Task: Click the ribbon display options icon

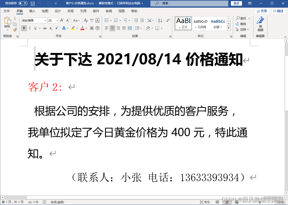Action: [250, 3]
